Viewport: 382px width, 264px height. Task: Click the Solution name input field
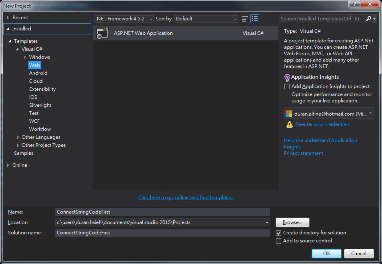pos(162,233)
